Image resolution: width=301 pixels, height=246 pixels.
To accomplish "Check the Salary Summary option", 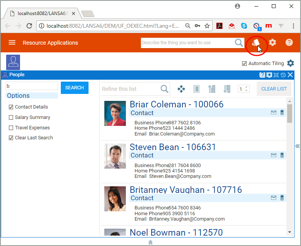I will click(11, 117).
